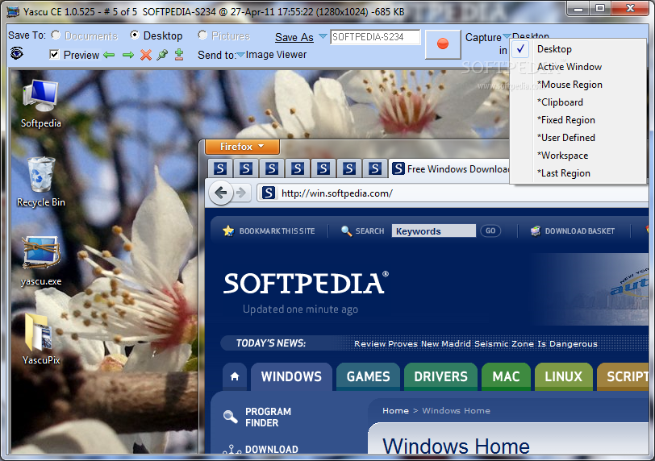The image size is (655, 461).
Task: Click the Softpedia logo
Action: pos(307,284)
